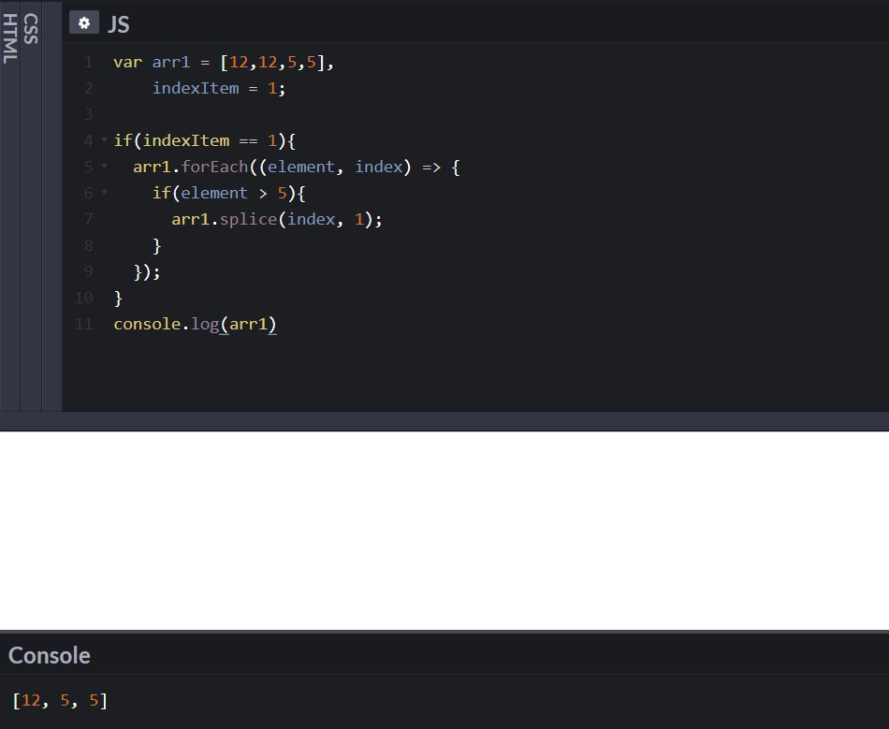Click line number 10 in gutter
This screenshot has width=889, height=729.
point(84,299)
